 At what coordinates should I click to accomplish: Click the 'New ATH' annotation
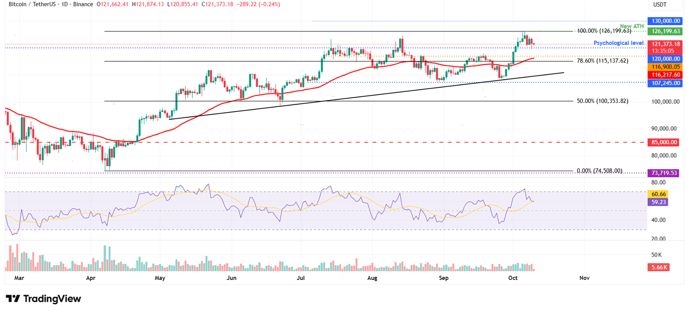point(633,26)
